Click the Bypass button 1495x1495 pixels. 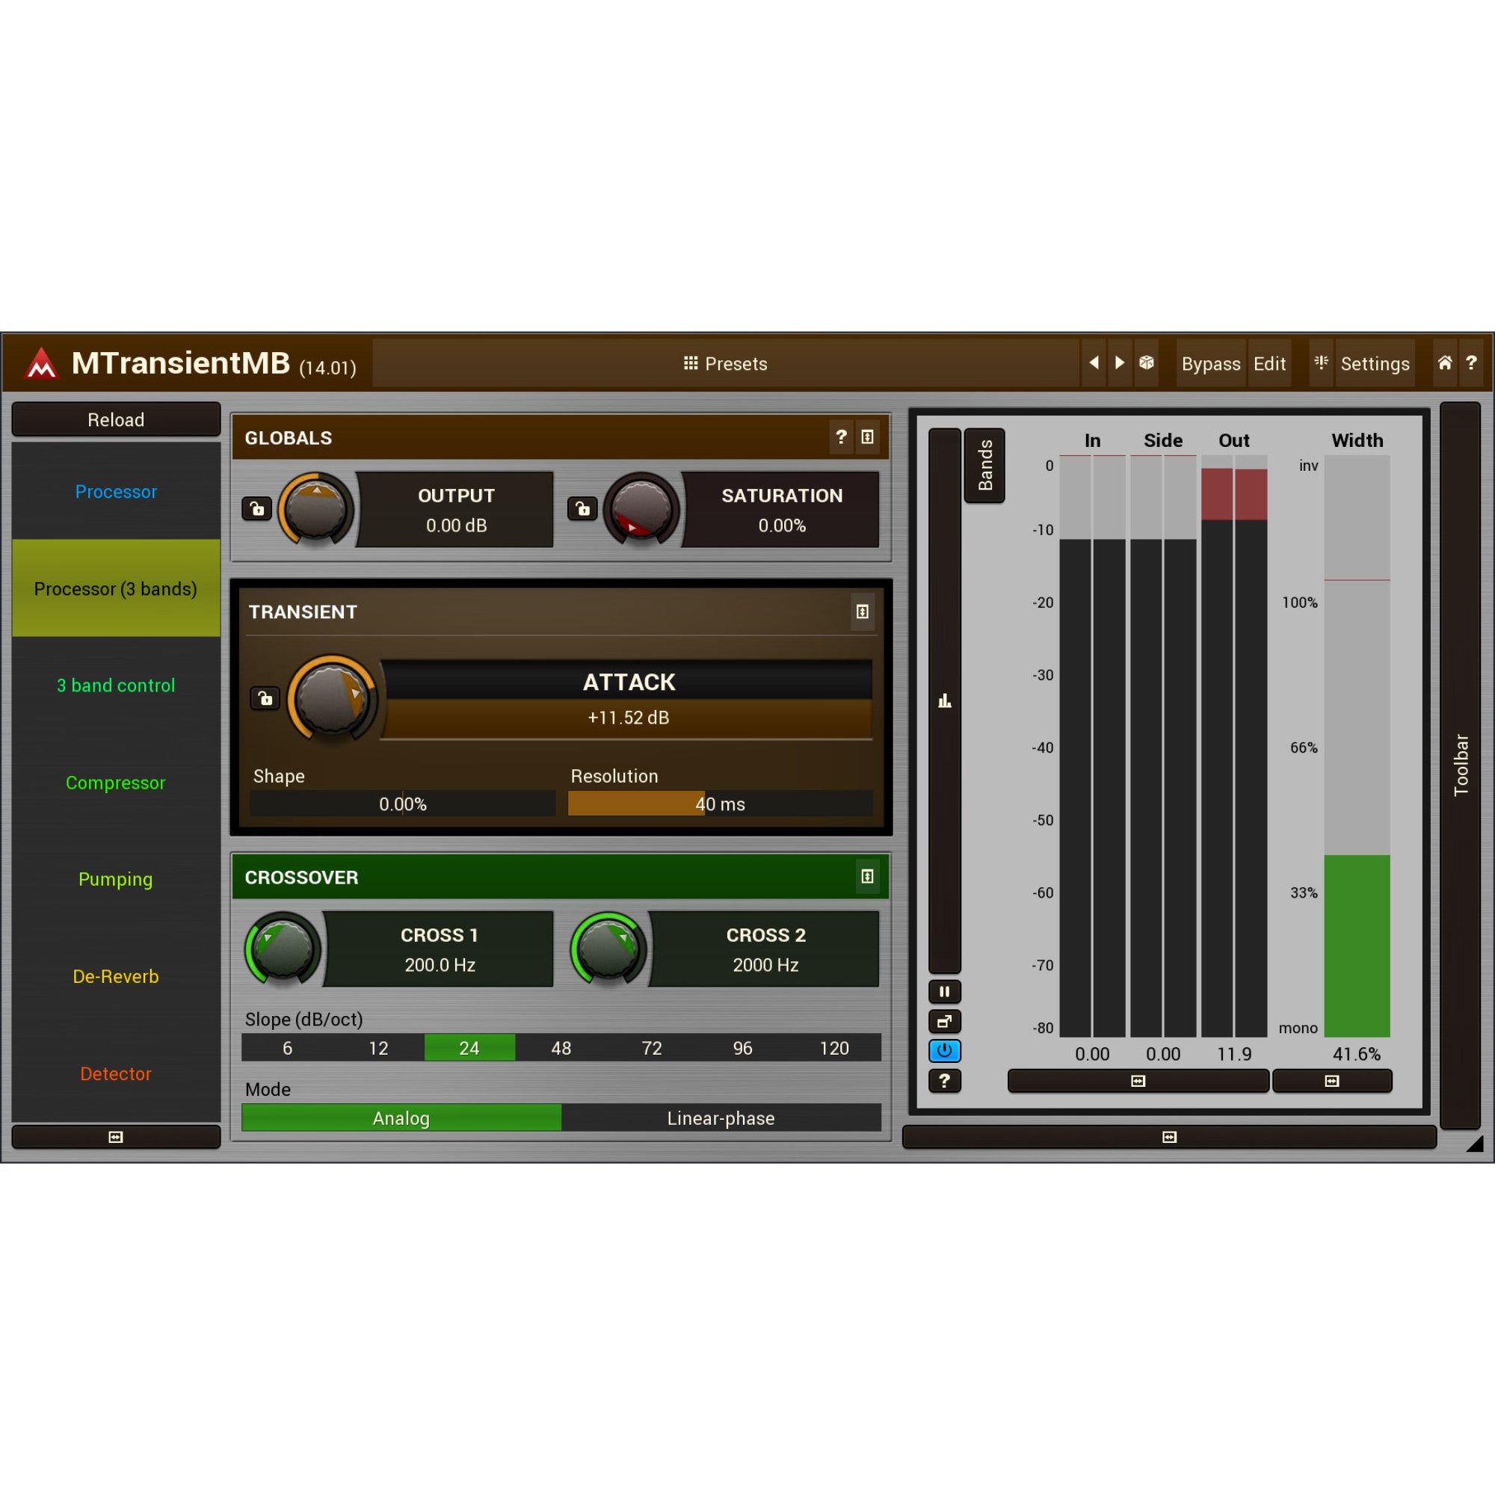click(1211, 364)
